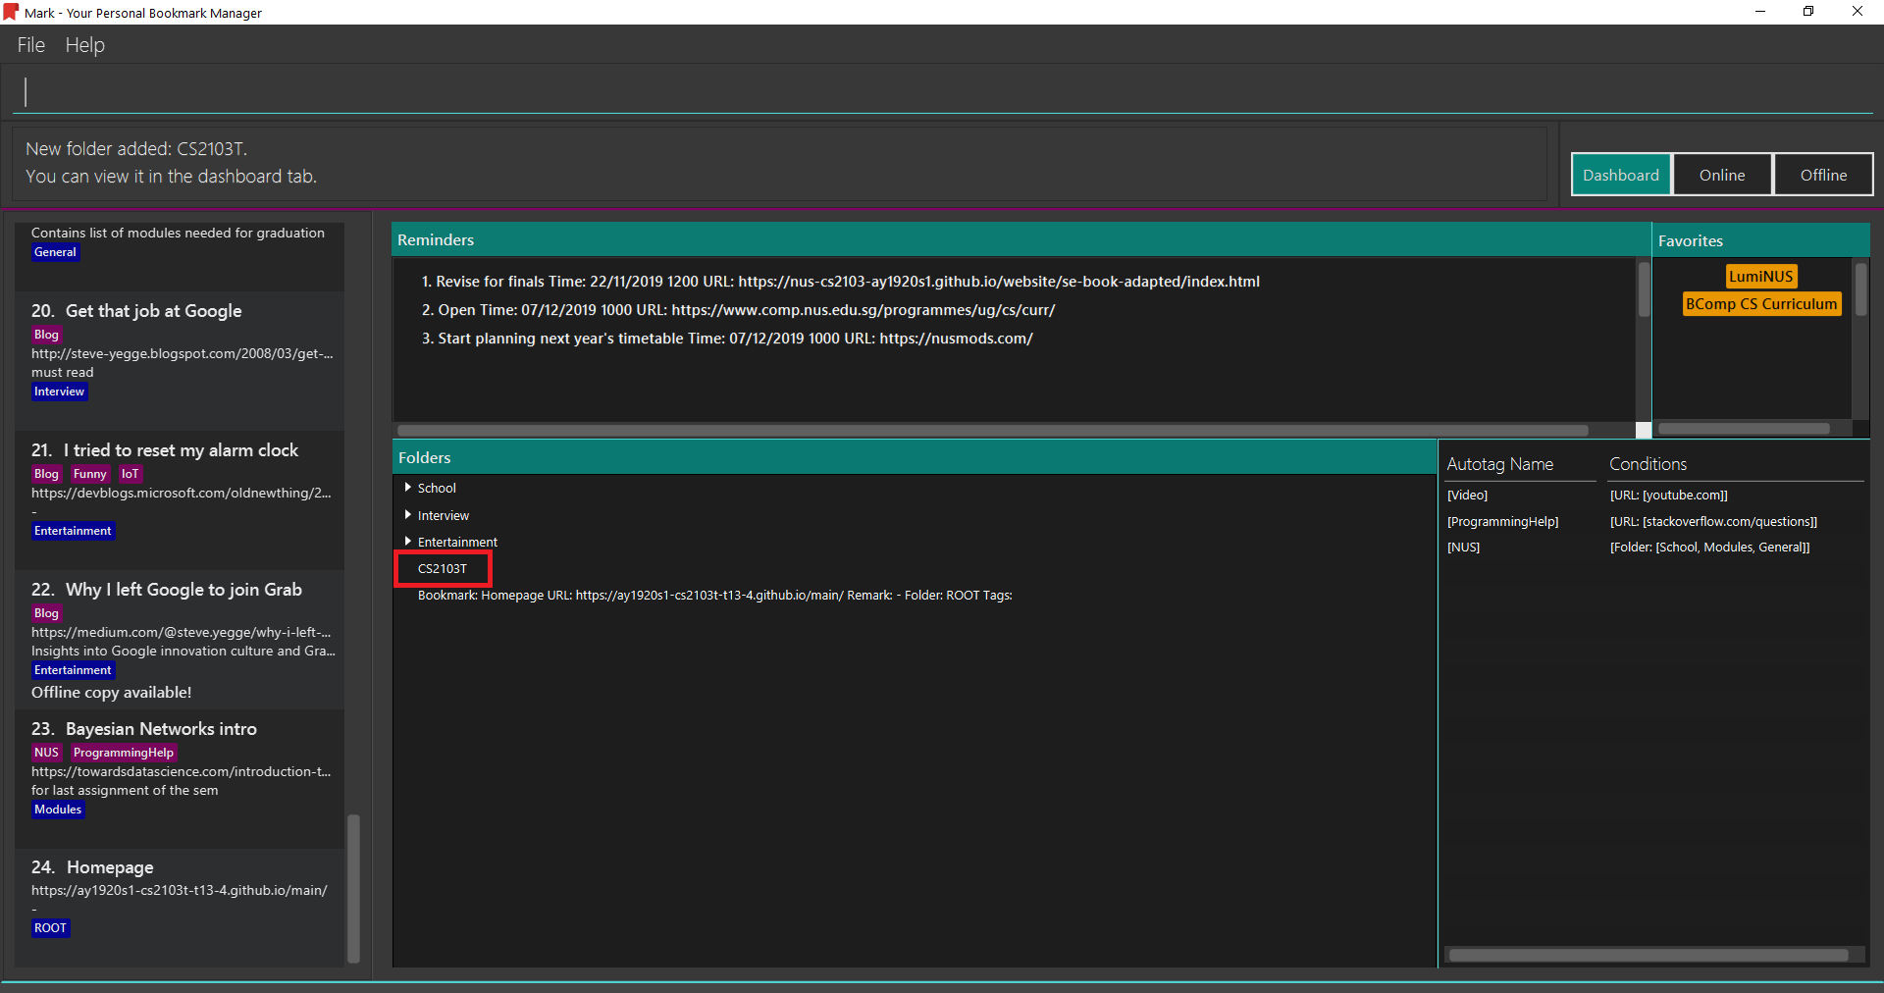Click the ay1920s1-cs2103t-t13-4.github.io URL in list
Image resolution: width=1884 pixels, height=993 pixels.
coord(180,890)
